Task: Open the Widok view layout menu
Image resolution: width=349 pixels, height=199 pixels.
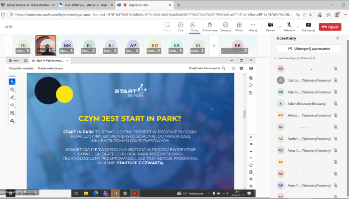Action: tap(239, 27)
